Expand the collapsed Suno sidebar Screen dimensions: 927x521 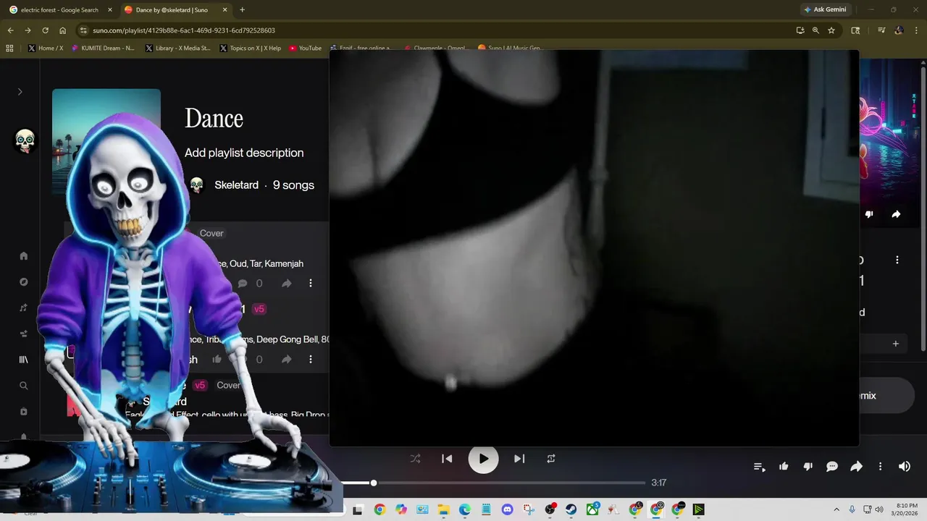(x=20, y=92)
